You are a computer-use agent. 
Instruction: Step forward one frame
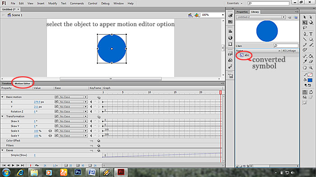coord(18,165)
